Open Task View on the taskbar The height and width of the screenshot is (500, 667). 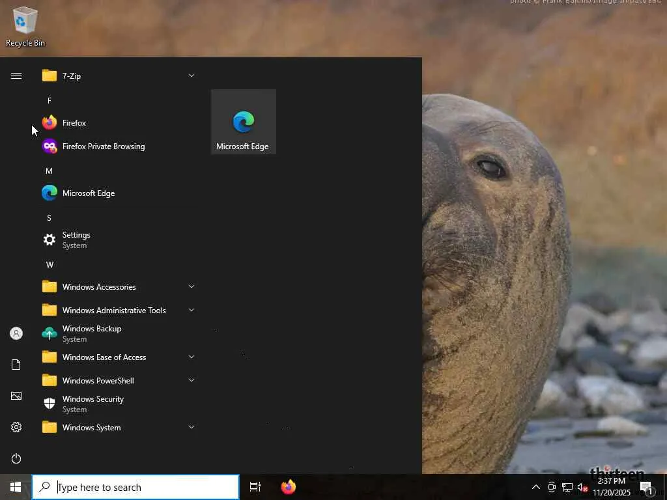click(x=255, y=487)
